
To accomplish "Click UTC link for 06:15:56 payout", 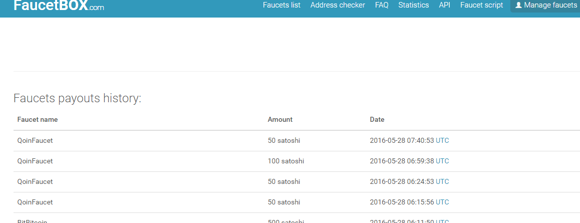I will coord(442,202).
